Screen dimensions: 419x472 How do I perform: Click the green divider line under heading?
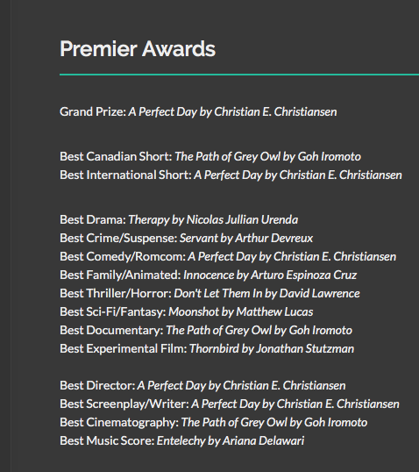pyautogui.click(x=239, y=75)
